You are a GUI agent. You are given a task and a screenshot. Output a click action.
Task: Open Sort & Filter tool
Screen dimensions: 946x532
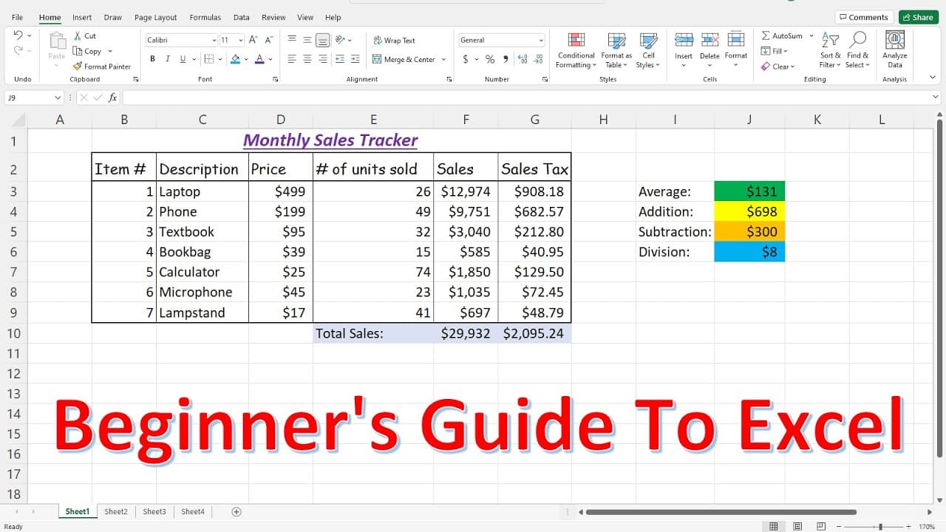pyautogui.click(x=830, y=40)
